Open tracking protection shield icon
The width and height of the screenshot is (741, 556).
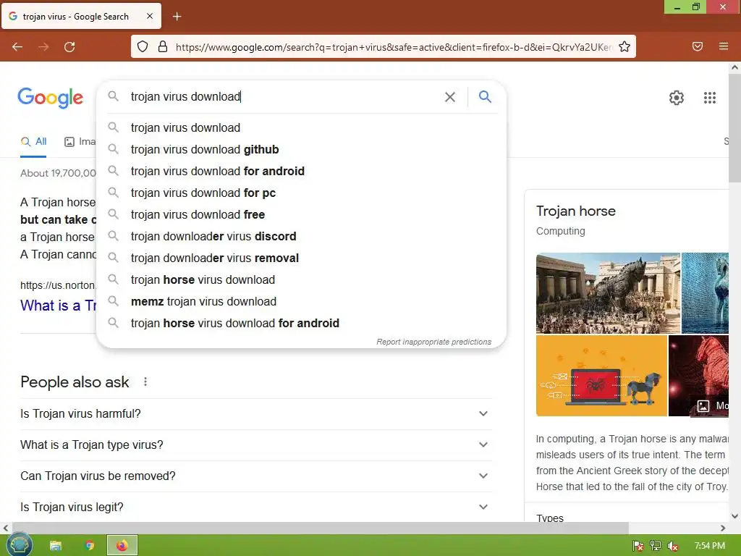[x=143, y=46]
